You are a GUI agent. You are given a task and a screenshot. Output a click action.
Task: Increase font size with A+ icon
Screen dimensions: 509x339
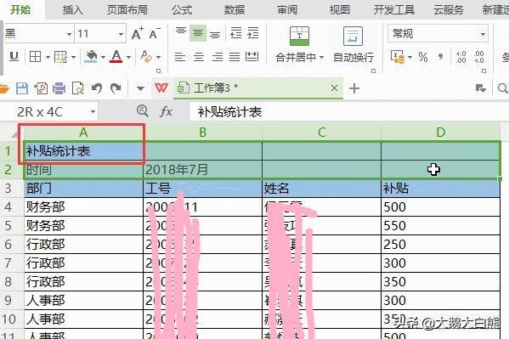pos(138,33)
